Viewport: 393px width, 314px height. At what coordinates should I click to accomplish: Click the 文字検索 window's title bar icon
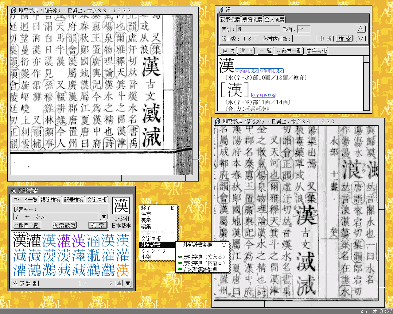point(13,190)
